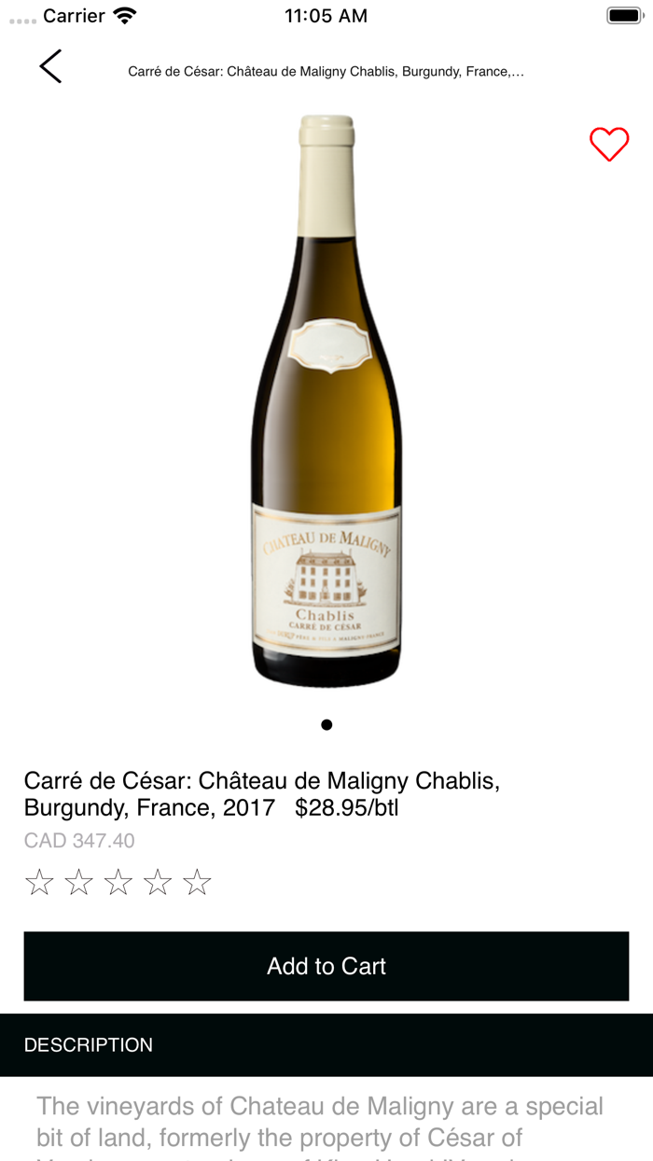Rate one star for this wine
The image size is (653, 1161).
coord(39,882)
